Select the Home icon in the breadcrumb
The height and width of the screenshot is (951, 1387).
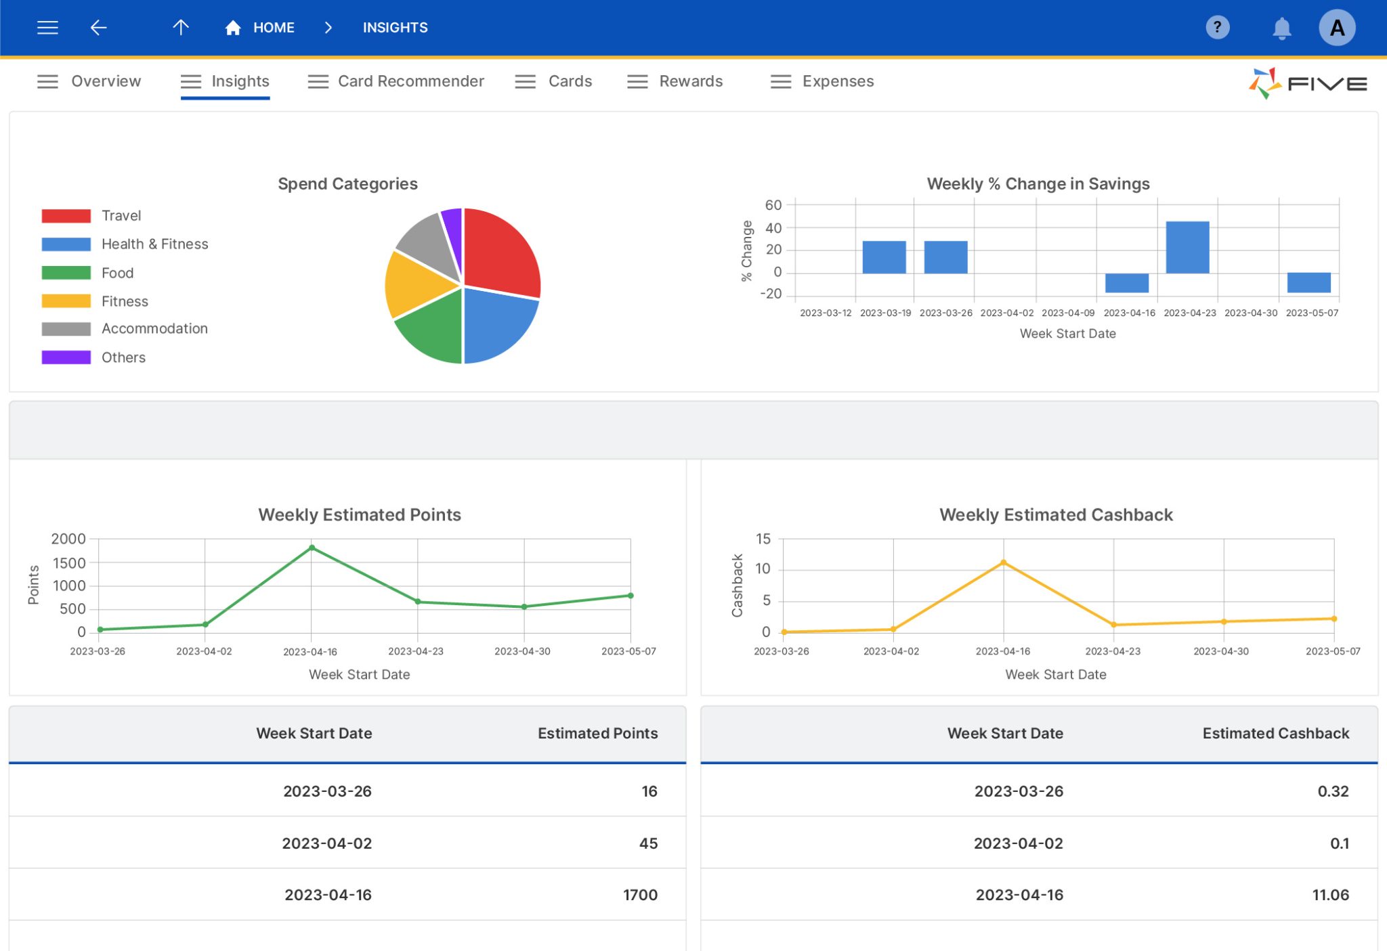pyautogui.click(x=232, y=28)
